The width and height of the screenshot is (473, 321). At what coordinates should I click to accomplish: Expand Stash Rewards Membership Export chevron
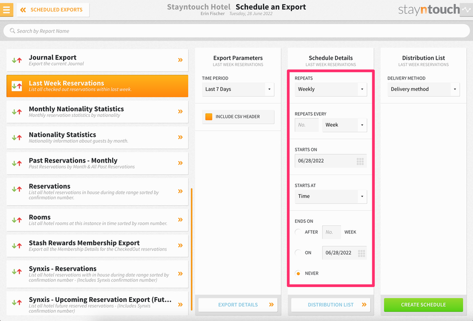(x=180, y=245)
